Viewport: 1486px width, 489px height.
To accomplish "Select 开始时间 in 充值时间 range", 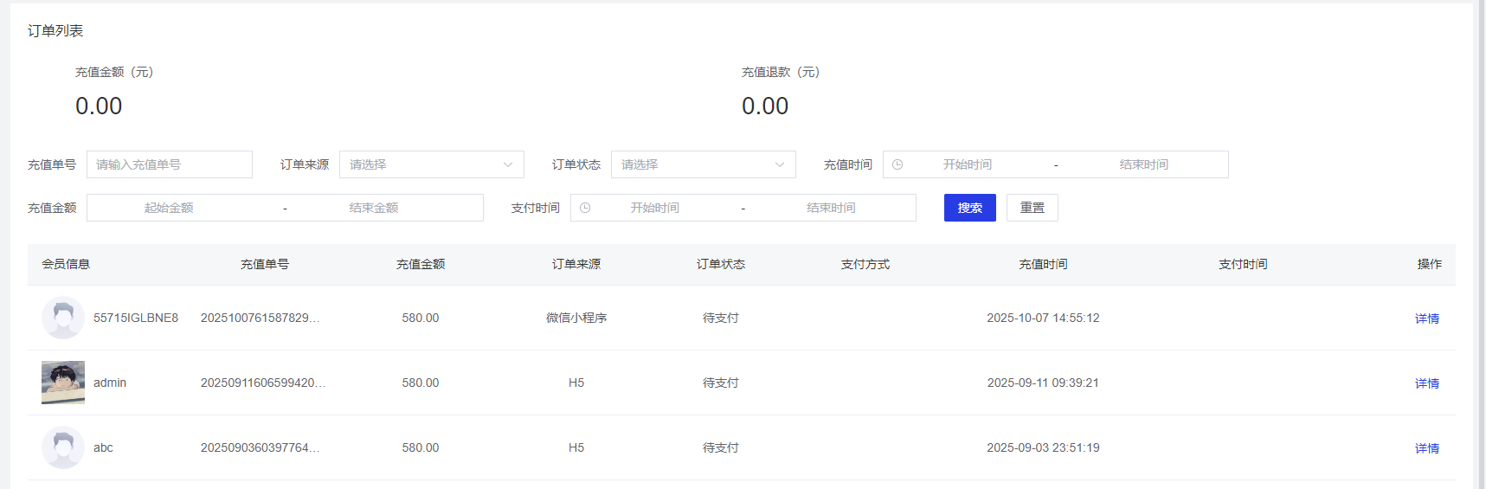I will coord(967,164).
